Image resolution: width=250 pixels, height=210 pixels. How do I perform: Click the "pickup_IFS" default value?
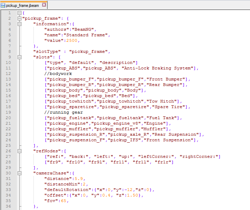tap(126, 140)
